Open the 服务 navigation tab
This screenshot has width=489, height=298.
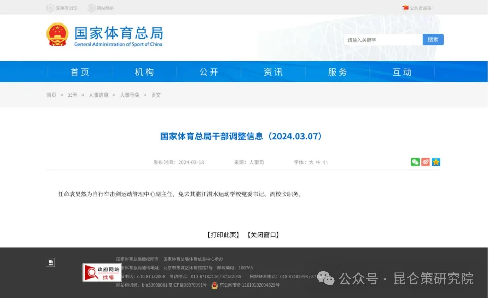[337, 72]
